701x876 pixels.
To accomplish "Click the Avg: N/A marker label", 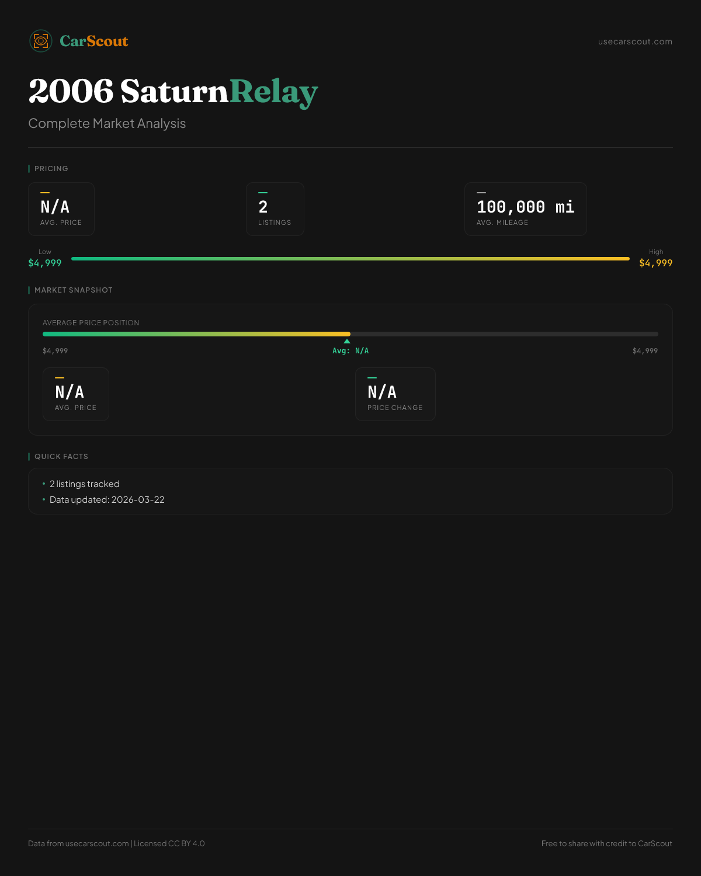I will [x=350, y=351].
